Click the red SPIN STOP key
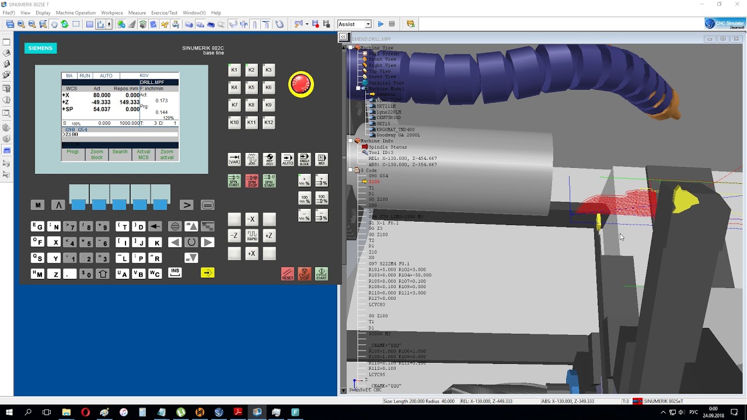Screen dimensions: 747x420 point(252,181)
